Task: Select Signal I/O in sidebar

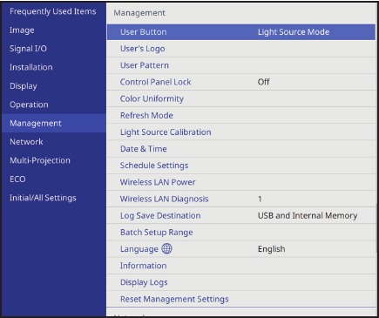Action: tap(28, 49)
